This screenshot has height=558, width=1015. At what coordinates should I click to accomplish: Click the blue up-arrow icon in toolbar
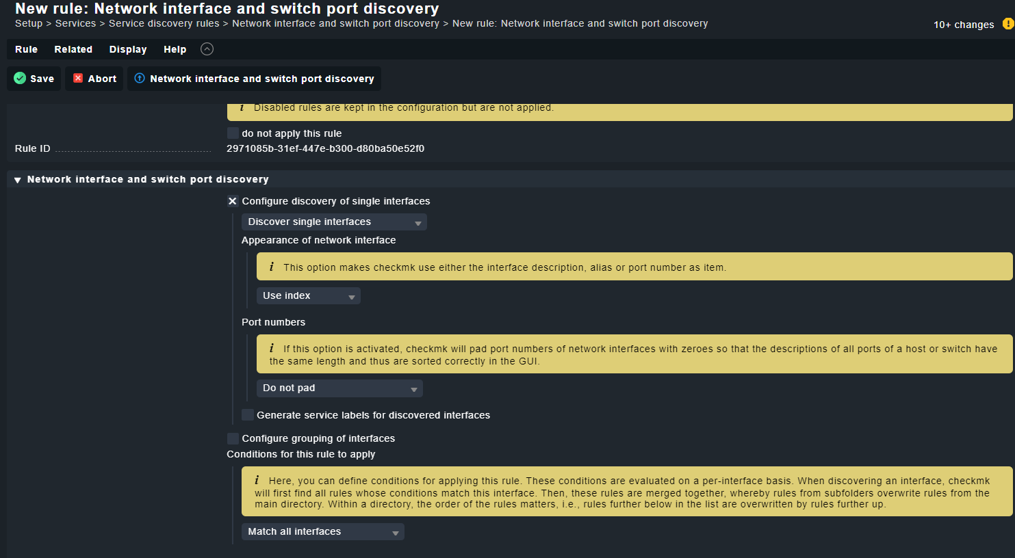[140, 79]
